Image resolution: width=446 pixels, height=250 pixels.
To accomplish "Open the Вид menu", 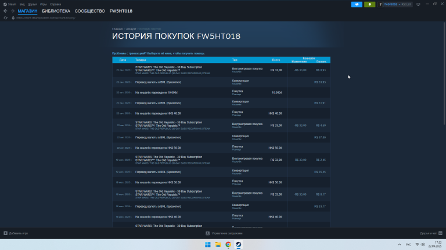I will (22, 4).
